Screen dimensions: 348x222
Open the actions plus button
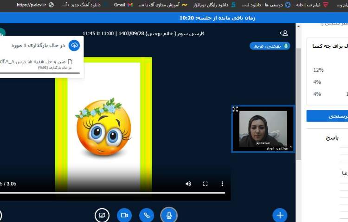280,215
